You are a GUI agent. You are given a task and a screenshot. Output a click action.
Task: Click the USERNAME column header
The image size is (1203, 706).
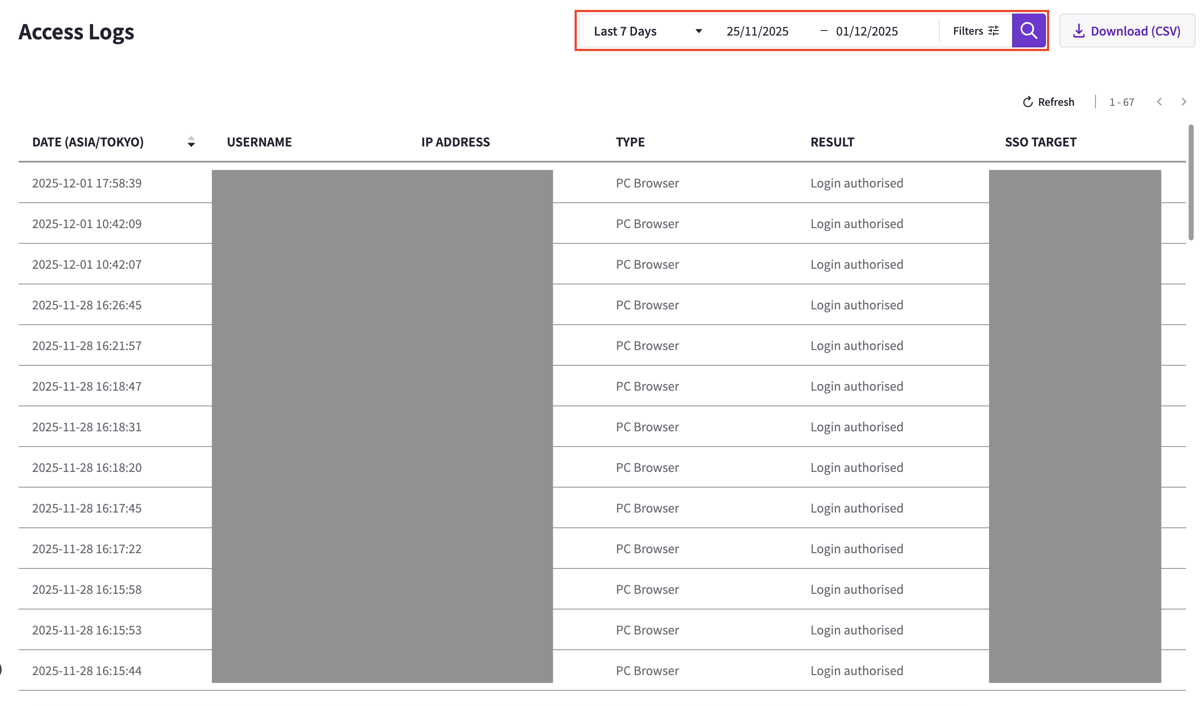[259, 142]
